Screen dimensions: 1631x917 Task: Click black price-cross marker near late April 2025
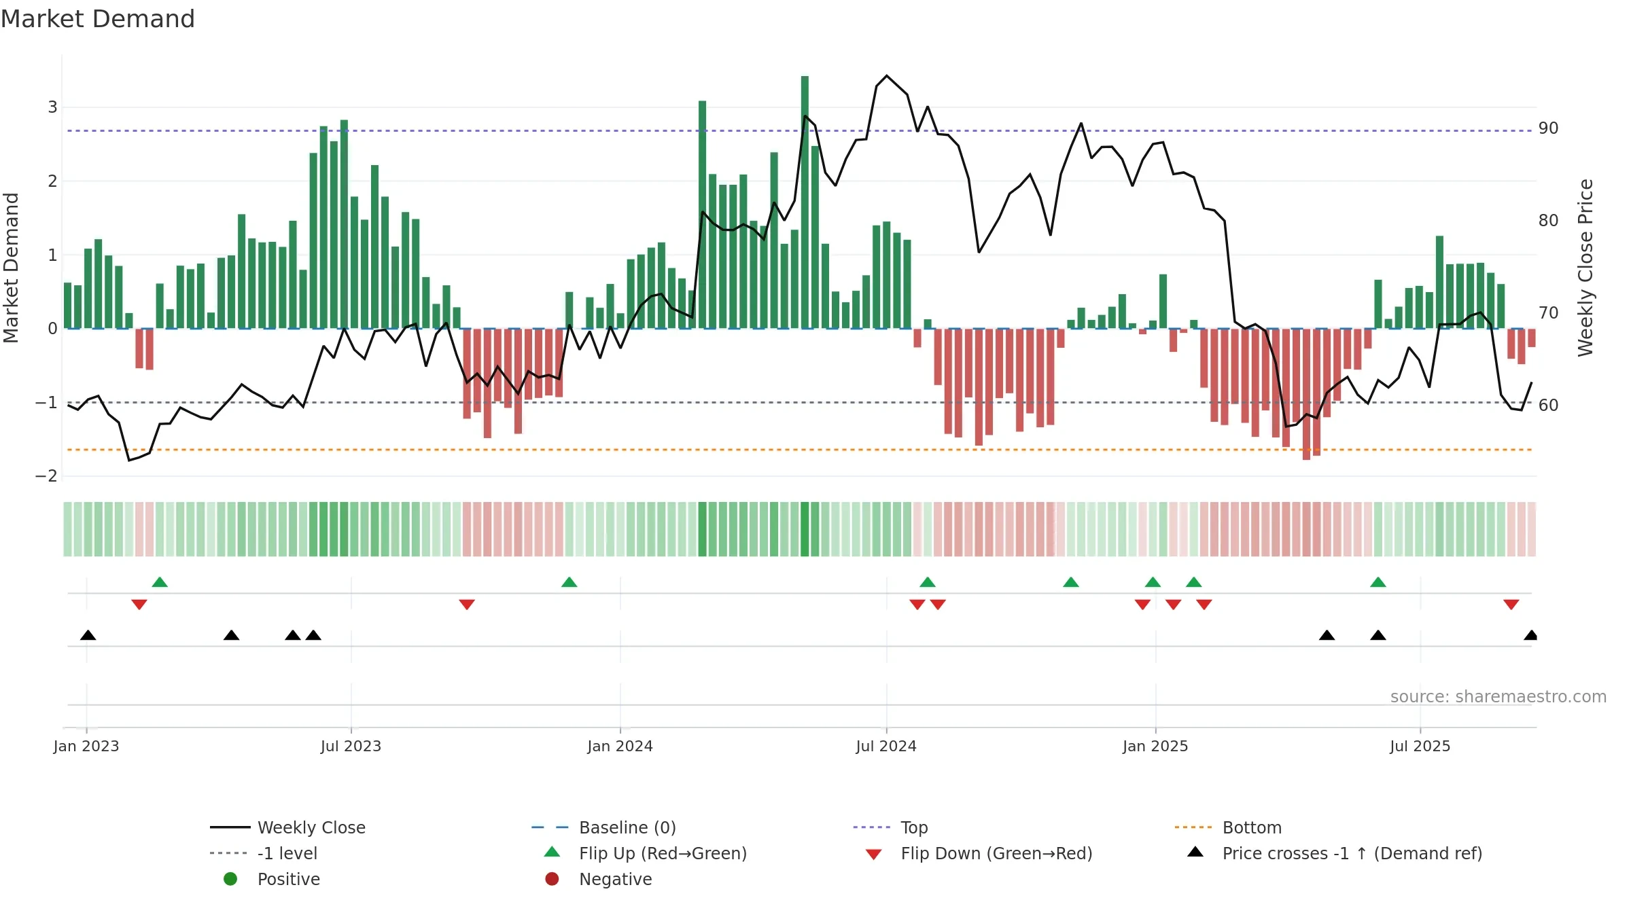(x=1327, y=635)
